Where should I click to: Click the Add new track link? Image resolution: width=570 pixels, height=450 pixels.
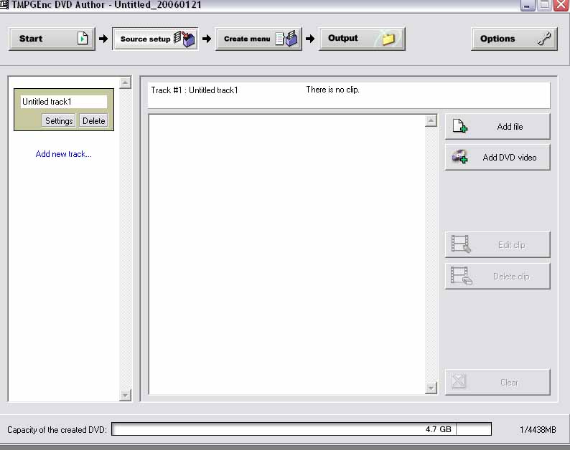click(x=64, y=154)
